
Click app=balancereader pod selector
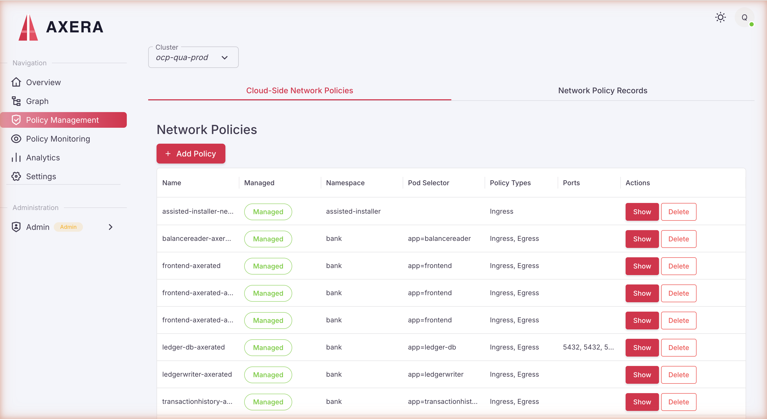(x=439, y=238)
